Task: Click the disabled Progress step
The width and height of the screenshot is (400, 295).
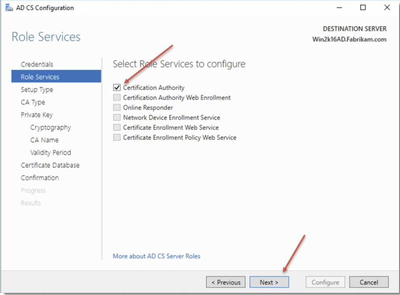Action: [33, 191]
